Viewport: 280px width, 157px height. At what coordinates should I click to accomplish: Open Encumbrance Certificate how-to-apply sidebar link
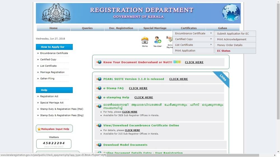coord(54,53)
